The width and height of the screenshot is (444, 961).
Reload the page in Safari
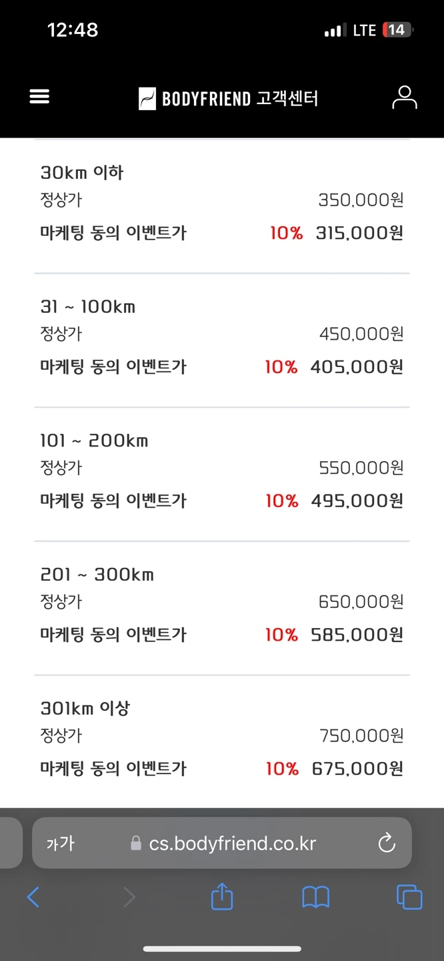(387, 844)
